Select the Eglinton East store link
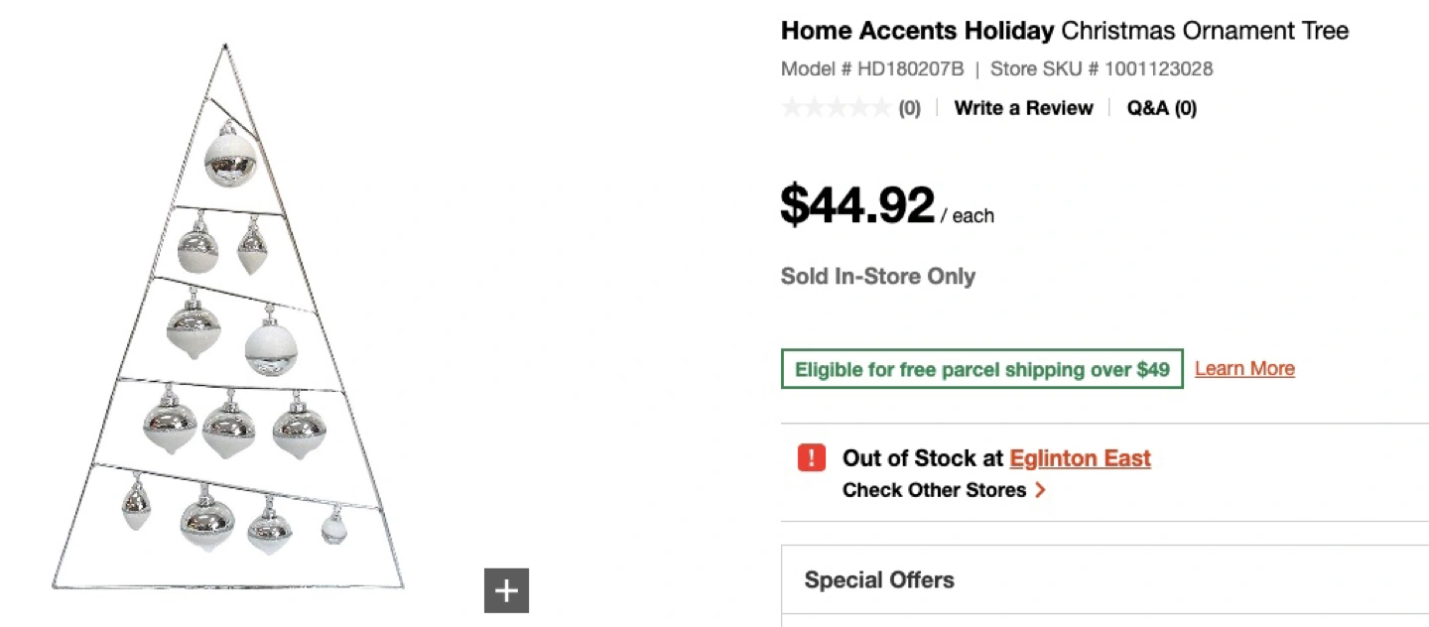This screenshot has width=1429, height=627. 1080,458
